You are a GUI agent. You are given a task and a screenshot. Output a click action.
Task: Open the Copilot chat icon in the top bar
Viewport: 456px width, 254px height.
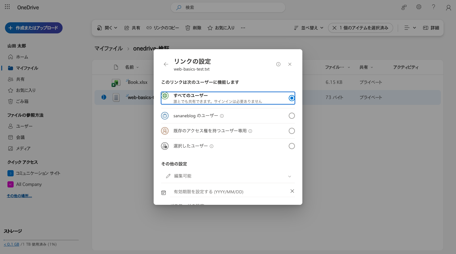pyautogui.click(x=404, y=7)
